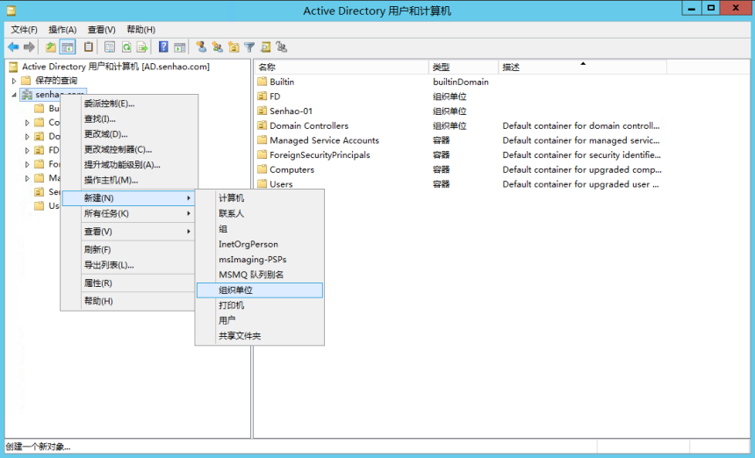This screenshot has height=458, width=755.
Task: Collapse the senhao.com domain node
Action: click(14, 95)
